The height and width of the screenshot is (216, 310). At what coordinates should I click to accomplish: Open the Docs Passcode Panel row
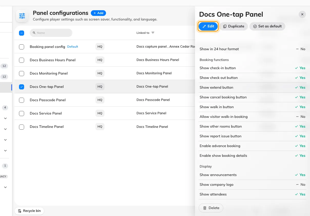click(x=105, y=100)
